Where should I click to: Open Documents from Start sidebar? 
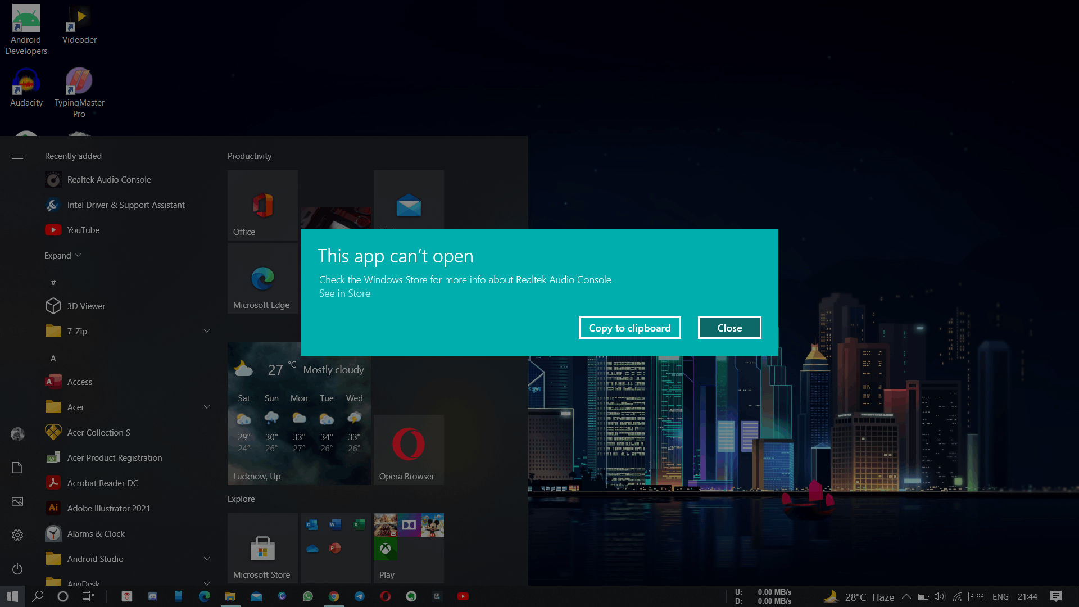pyautogui.click(x=17, y=468)
